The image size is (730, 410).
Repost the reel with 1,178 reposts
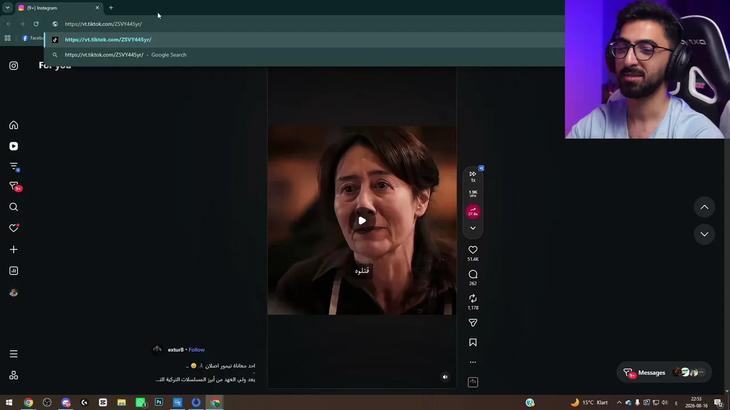[473, 298]
